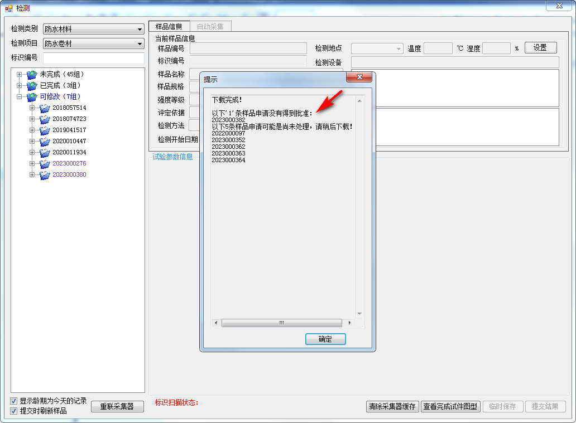Expand the 未完成 (45组) tree node
The width and height of the screenshot is (576, 423).
(20, 74)
